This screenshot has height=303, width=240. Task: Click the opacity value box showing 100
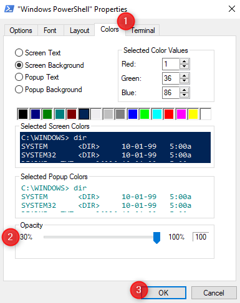point(201,237)
